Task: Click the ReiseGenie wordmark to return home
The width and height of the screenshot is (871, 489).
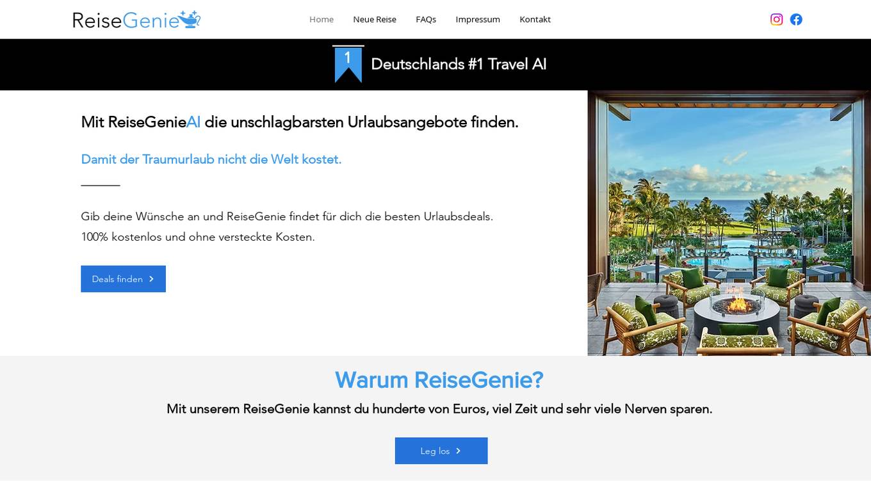Action: tap(125, 20)
